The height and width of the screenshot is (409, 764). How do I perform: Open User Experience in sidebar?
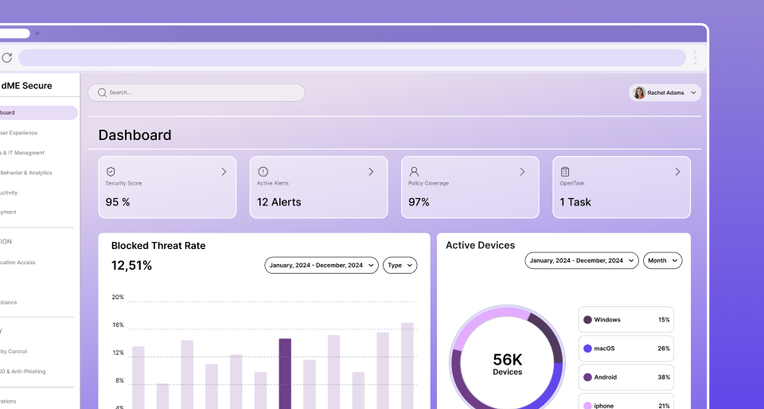pos(19,132)
